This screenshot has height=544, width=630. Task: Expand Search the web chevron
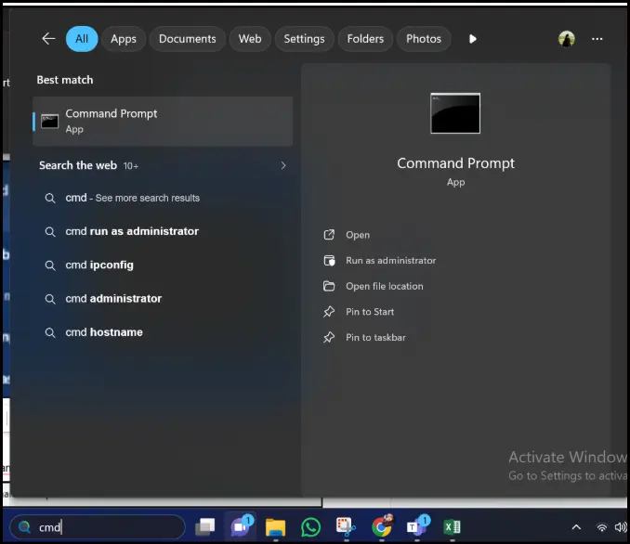(x=283, y=165)
